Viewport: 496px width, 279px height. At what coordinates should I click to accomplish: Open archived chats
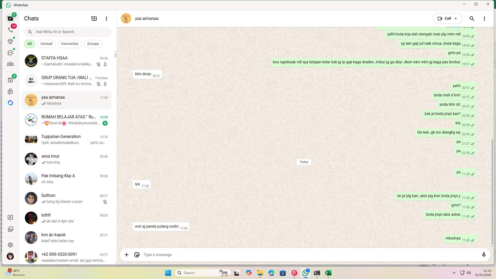point(10,80)
